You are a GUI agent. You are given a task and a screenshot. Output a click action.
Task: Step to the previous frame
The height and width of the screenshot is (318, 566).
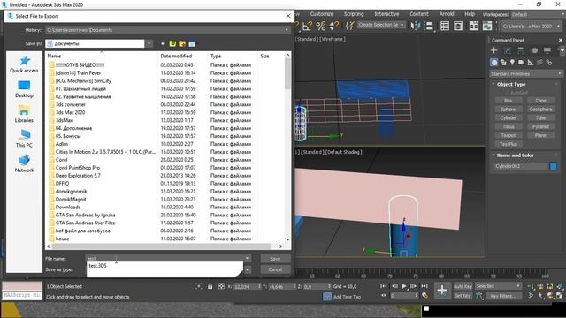click(x=394, y=286)
